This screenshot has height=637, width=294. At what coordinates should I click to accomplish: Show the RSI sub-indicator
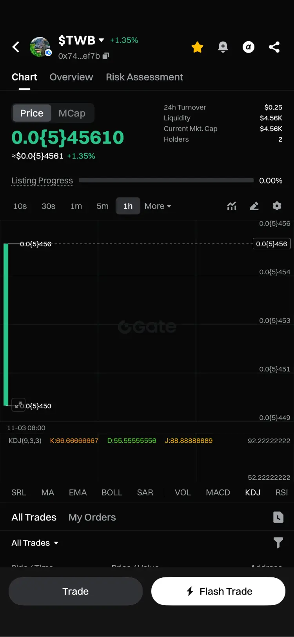[282, 492]
